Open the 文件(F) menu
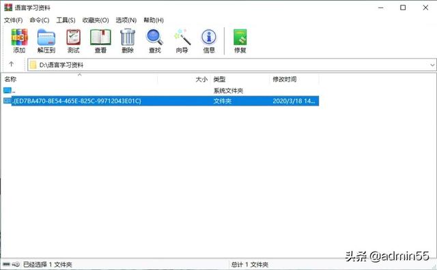This screenshot has height=270, width=437. point(13,20)
